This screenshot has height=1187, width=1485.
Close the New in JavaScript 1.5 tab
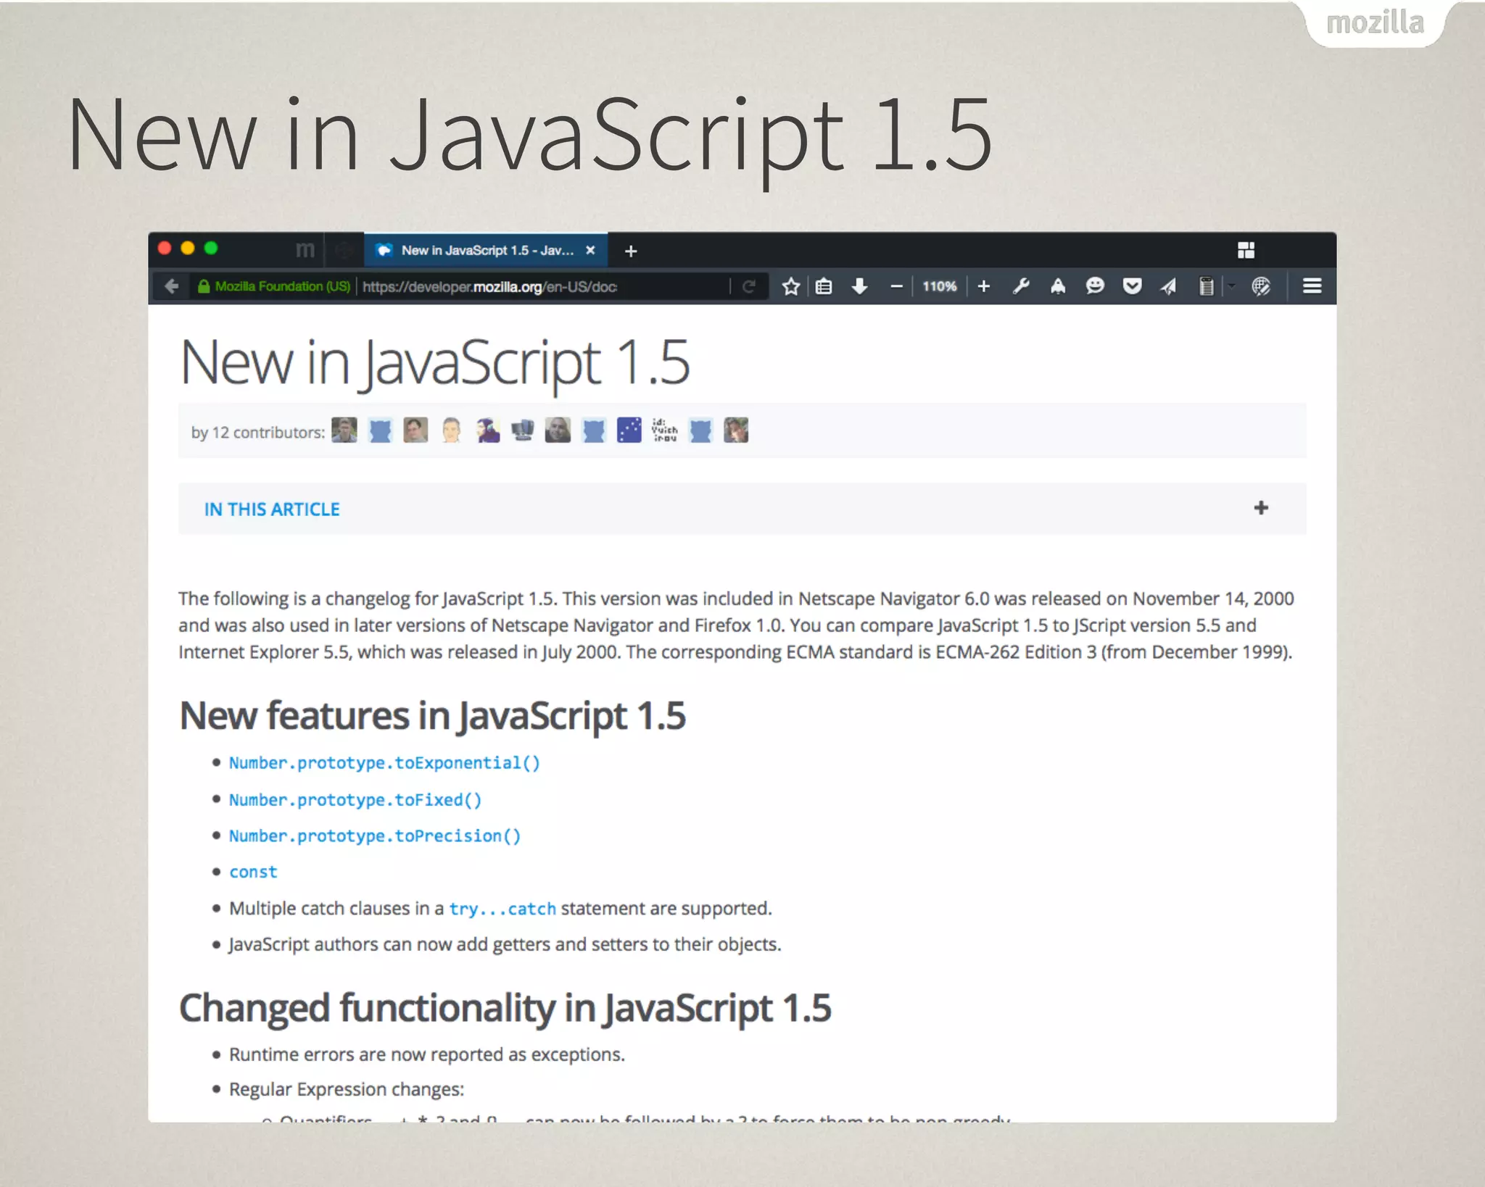point(590,250)
